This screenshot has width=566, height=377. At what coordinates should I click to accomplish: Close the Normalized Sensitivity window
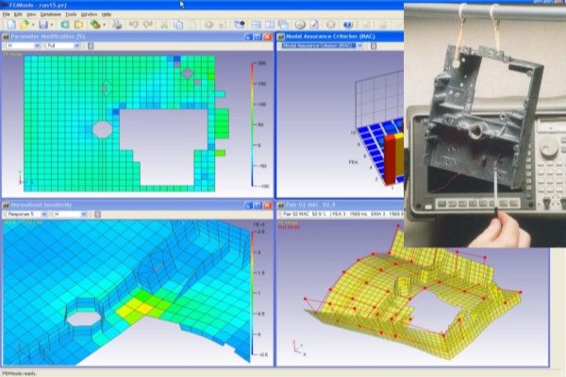tap(267, 205)
